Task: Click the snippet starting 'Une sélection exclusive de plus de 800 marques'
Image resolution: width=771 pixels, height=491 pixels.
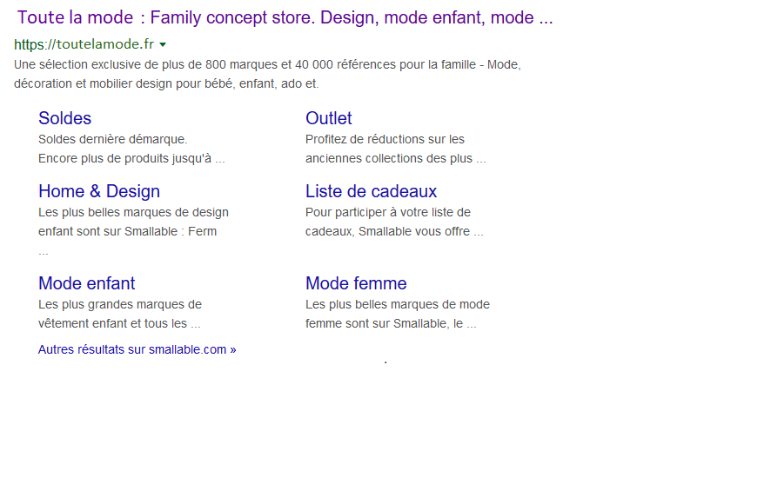Action: click(x=267, y=74)
